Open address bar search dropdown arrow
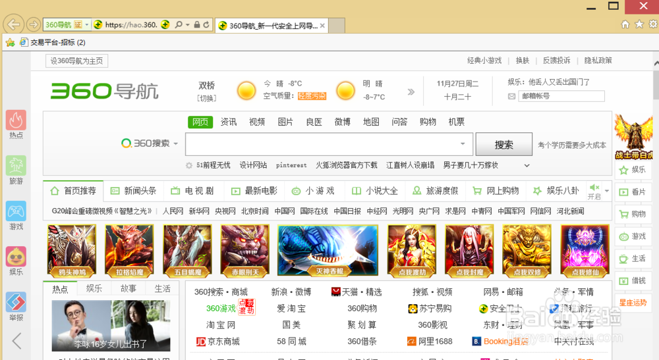The width and height of the screenshot is (659, 360). coord(187,25)
